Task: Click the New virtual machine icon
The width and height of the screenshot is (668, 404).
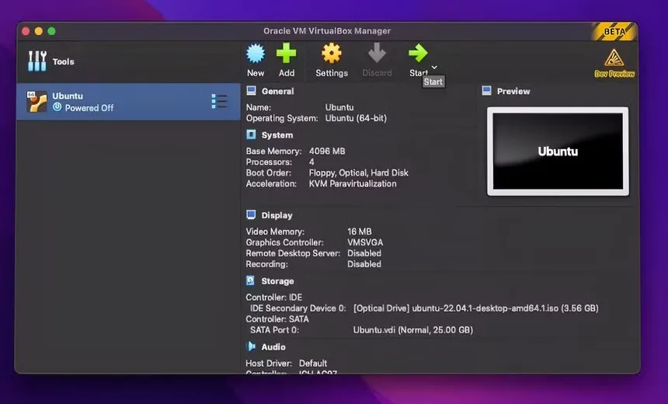Action: coord(256,54)
